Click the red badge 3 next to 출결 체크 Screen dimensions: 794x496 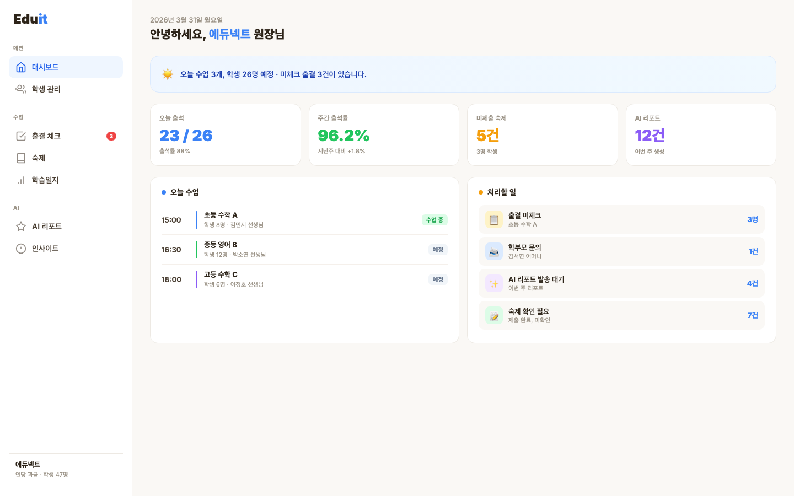pos(111,136)
